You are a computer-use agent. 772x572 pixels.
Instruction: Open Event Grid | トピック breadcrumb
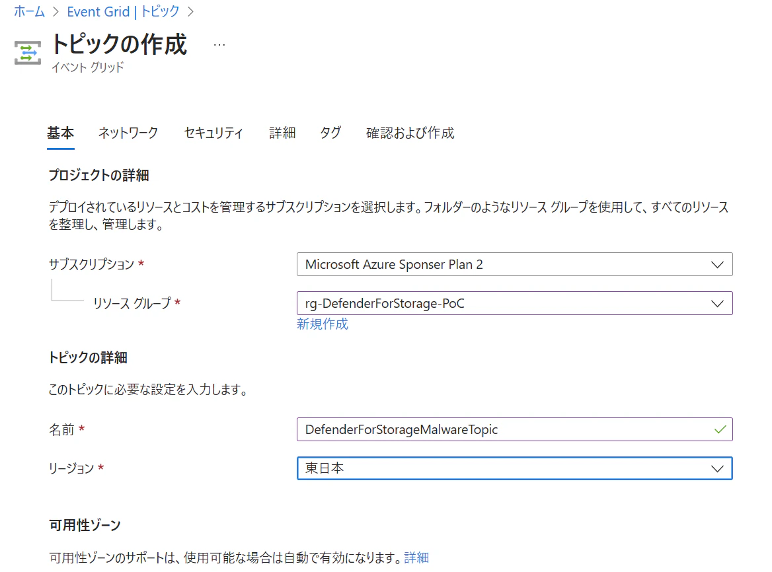[x=123, y=11]
